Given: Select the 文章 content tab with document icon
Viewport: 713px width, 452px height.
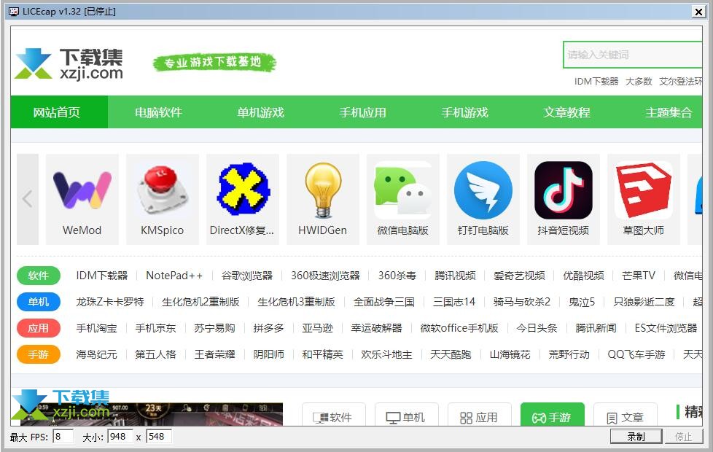Looking at the screenshot, I should 626,415.
